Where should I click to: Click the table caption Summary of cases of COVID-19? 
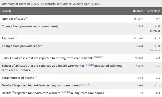pyautogui.click(x=51, y=4)
